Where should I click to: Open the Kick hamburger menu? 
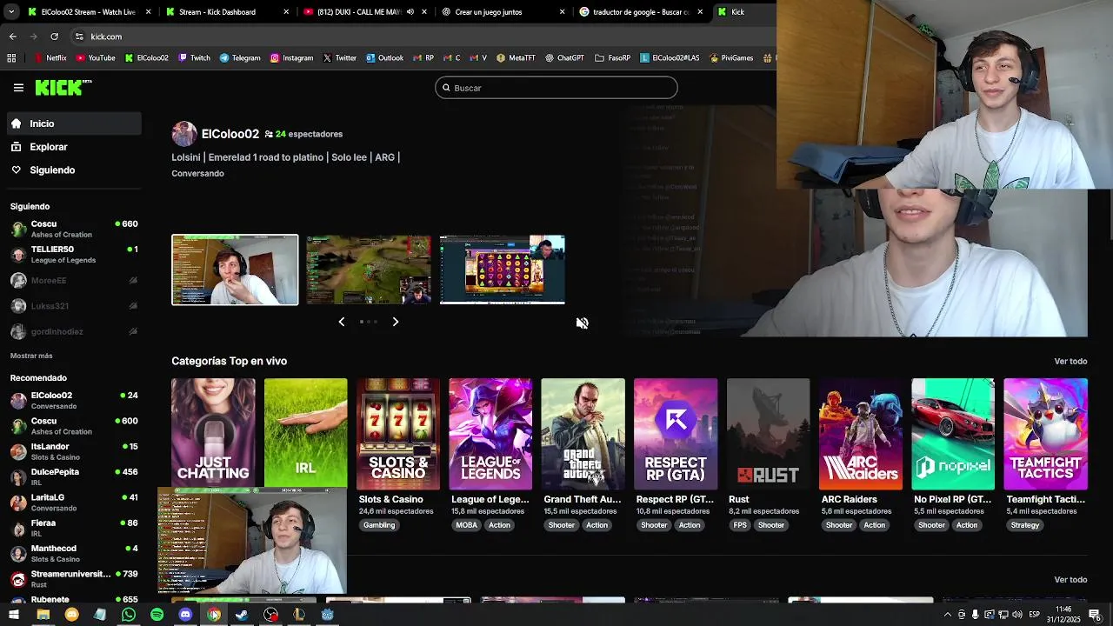pyautogui.click(x=18, y=88)
